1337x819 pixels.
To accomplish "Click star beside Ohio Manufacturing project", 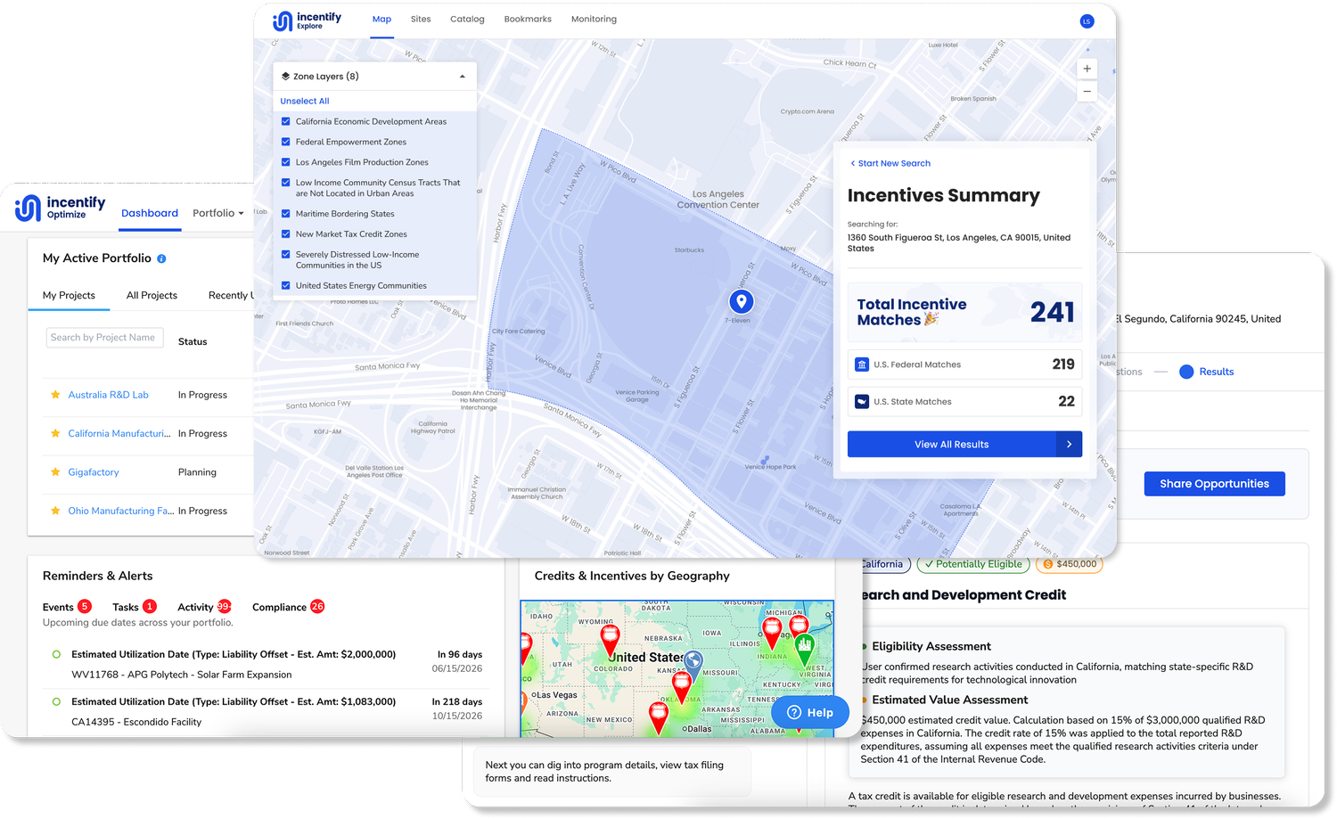I will coord(55,511).
